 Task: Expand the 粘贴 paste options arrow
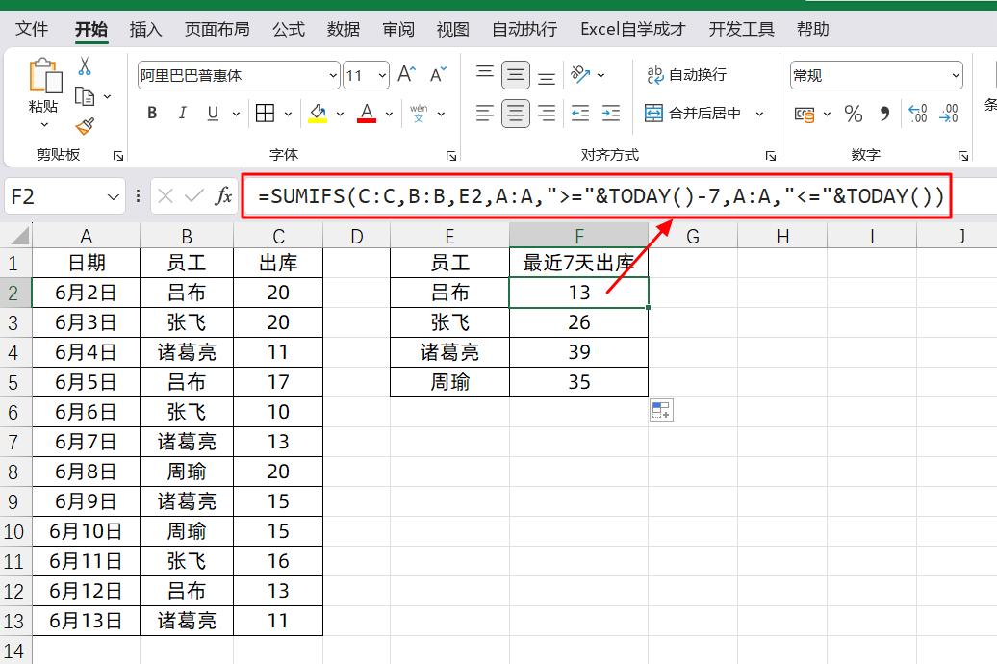click(44, 125)
